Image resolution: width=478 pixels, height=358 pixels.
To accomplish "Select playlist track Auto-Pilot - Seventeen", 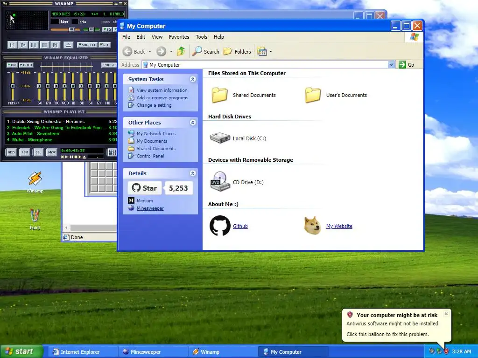I will click(x=62, y=134).
